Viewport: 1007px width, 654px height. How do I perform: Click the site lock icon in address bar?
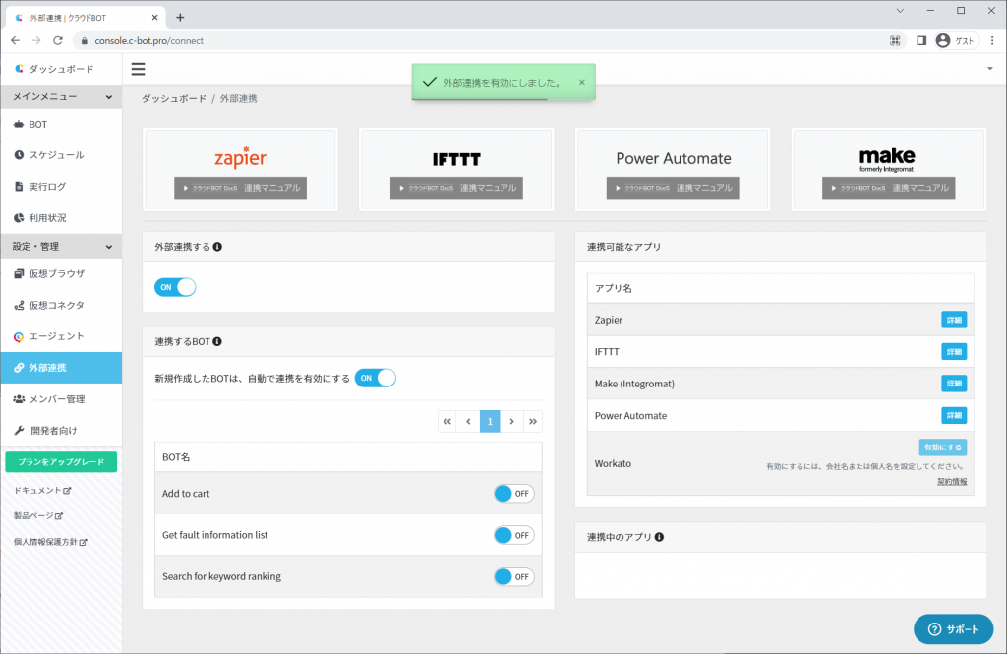tap(85, 40)
